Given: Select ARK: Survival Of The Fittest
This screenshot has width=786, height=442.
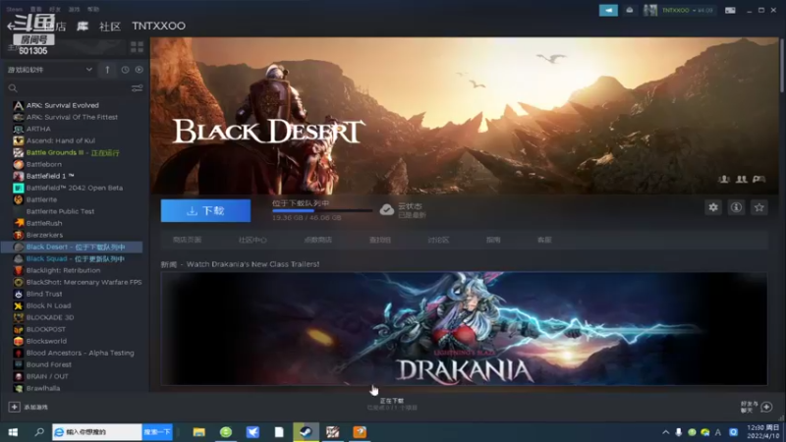Looking at the screenshot, I should point(72,117).
